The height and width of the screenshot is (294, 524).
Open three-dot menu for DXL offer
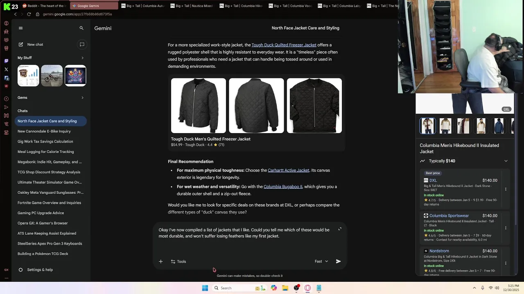click(x=506, y=189)
